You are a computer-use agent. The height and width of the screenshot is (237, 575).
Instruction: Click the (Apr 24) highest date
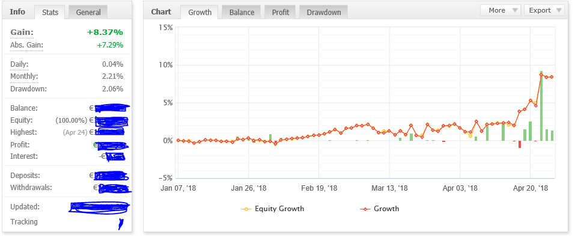75,132
